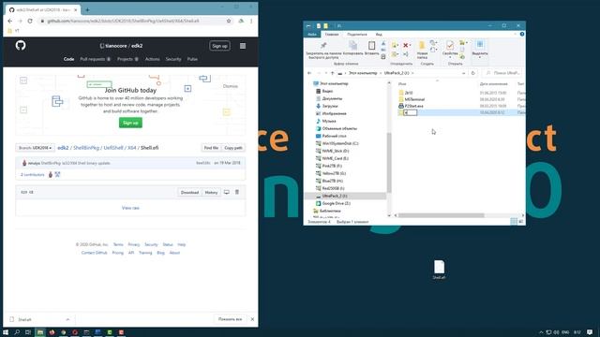Screen dimensions: 600x337
Task: Open the Projects tab on GitHub
Action: pyautogui.click(x=127, y=59)
